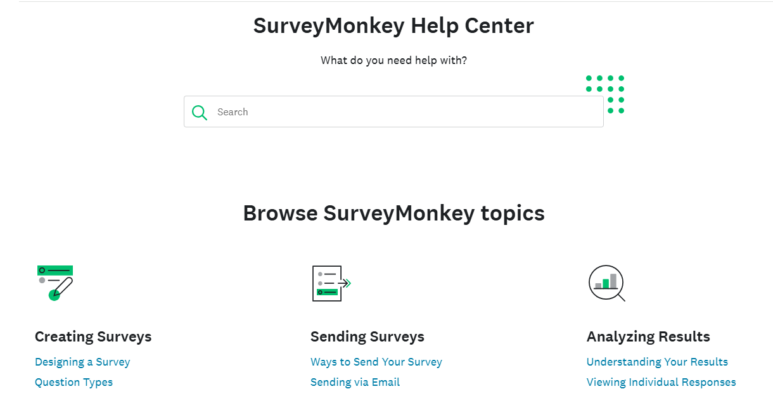
Task: Click the green circle at the pencil tip
Action: click(54, 295)
